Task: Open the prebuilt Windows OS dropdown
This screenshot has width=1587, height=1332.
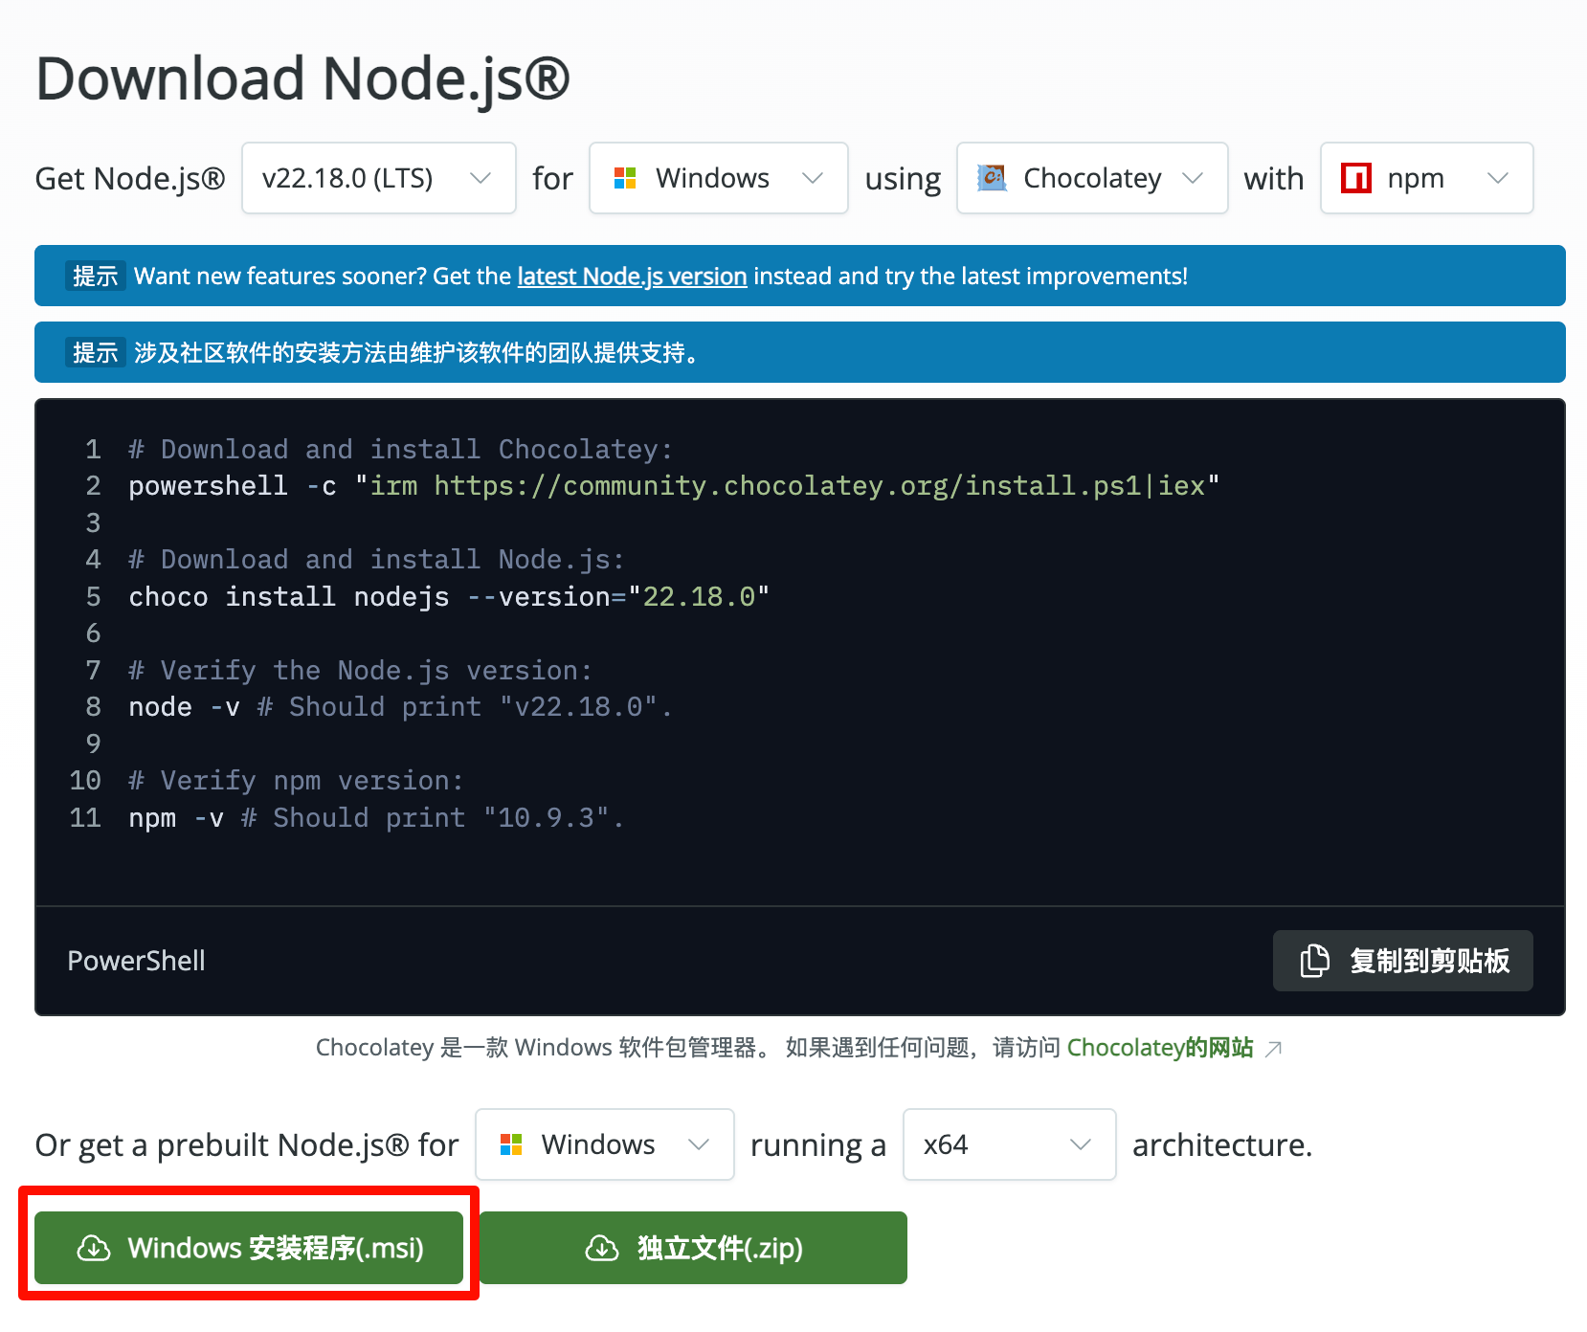Action: (x=605, y=1144)
